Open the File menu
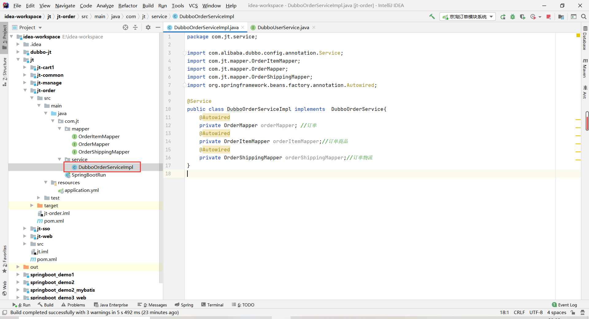The height and width of the screenshot is (319, 589). tap(17, 6)
